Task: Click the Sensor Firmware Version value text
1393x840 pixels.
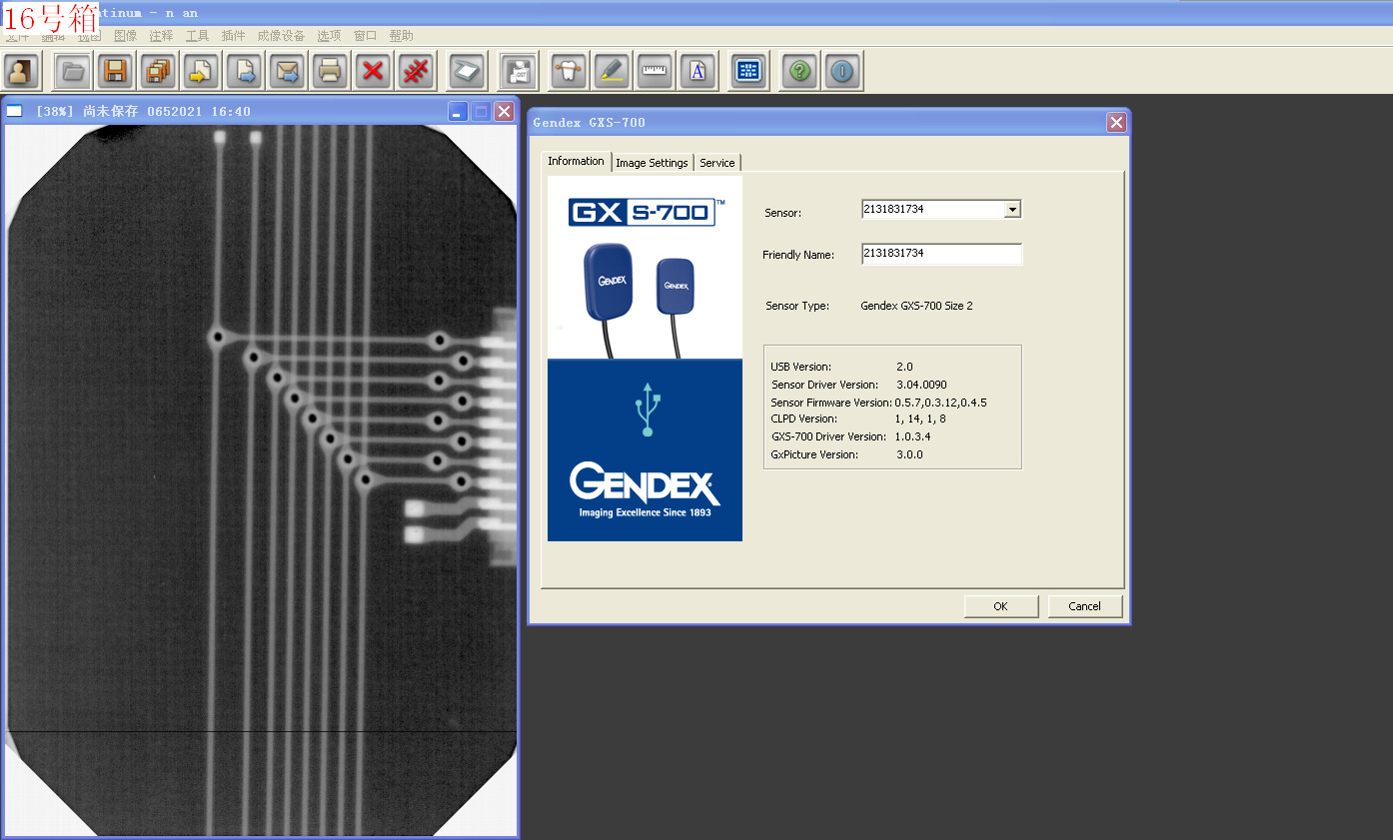Action: coord(940,403)
